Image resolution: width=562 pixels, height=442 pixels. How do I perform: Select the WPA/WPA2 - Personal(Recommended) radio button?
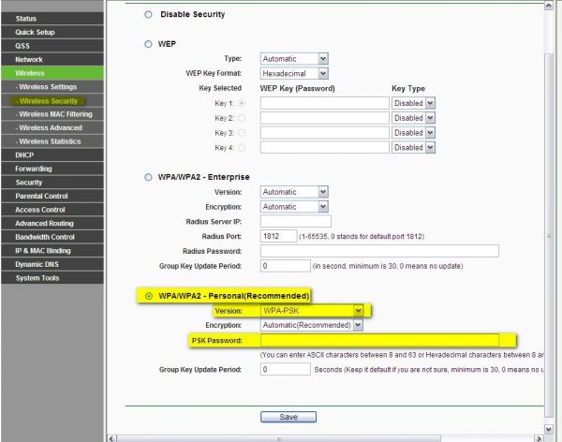point(148,296)
